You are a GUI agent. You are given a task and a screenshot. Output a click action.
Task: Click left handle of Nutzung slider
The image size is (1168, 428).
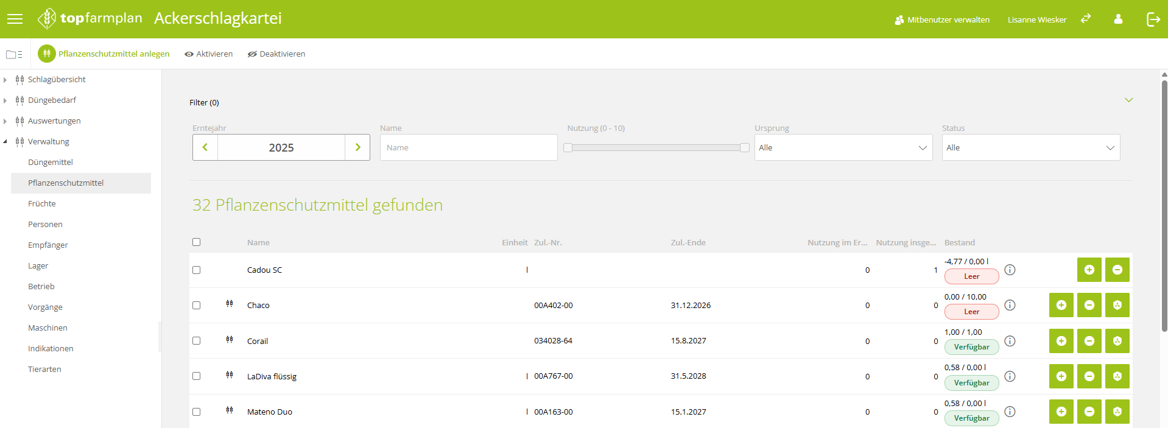point(568,147)
